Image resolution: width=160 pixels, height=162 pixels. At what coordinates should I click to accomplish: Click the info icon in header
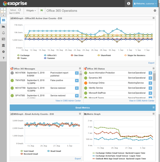click(129, 3)
